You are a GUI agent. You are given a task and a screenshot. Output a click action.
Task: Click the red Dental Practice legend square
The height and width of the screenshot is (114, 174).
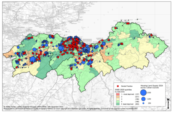[118, 86]
